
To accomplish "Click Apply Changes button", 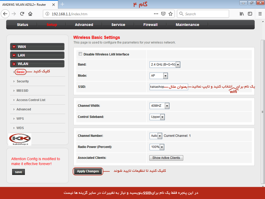I will 88,171.
